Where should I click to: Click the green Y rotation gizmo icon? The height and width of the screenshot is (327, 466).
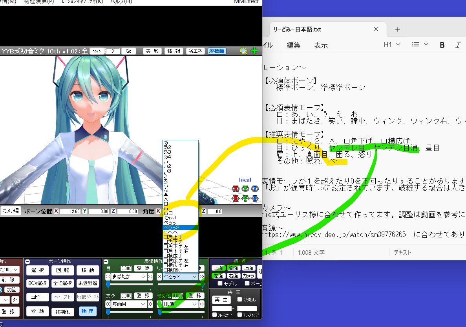[246, 188]
